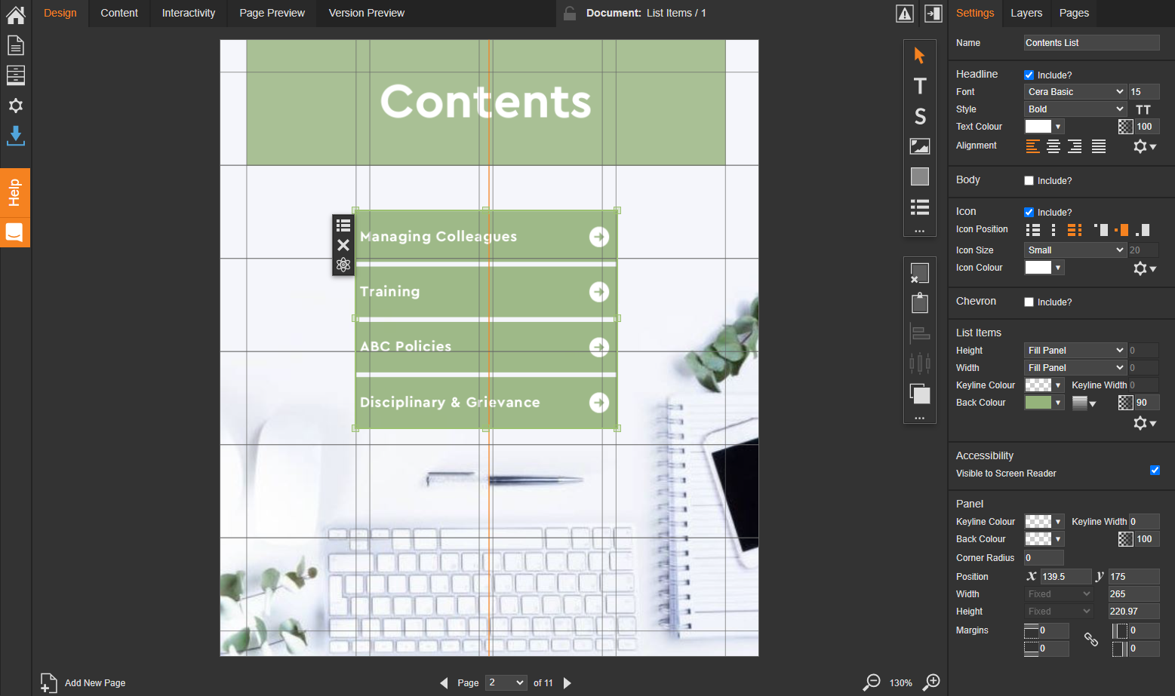The image size is (1175, 696).
Task: Switch to the Layers tab
Action: [x=1026, y=13]
